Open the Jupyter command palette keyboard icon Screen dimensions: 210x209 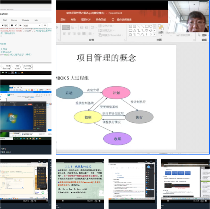click(x=45, y=25)
